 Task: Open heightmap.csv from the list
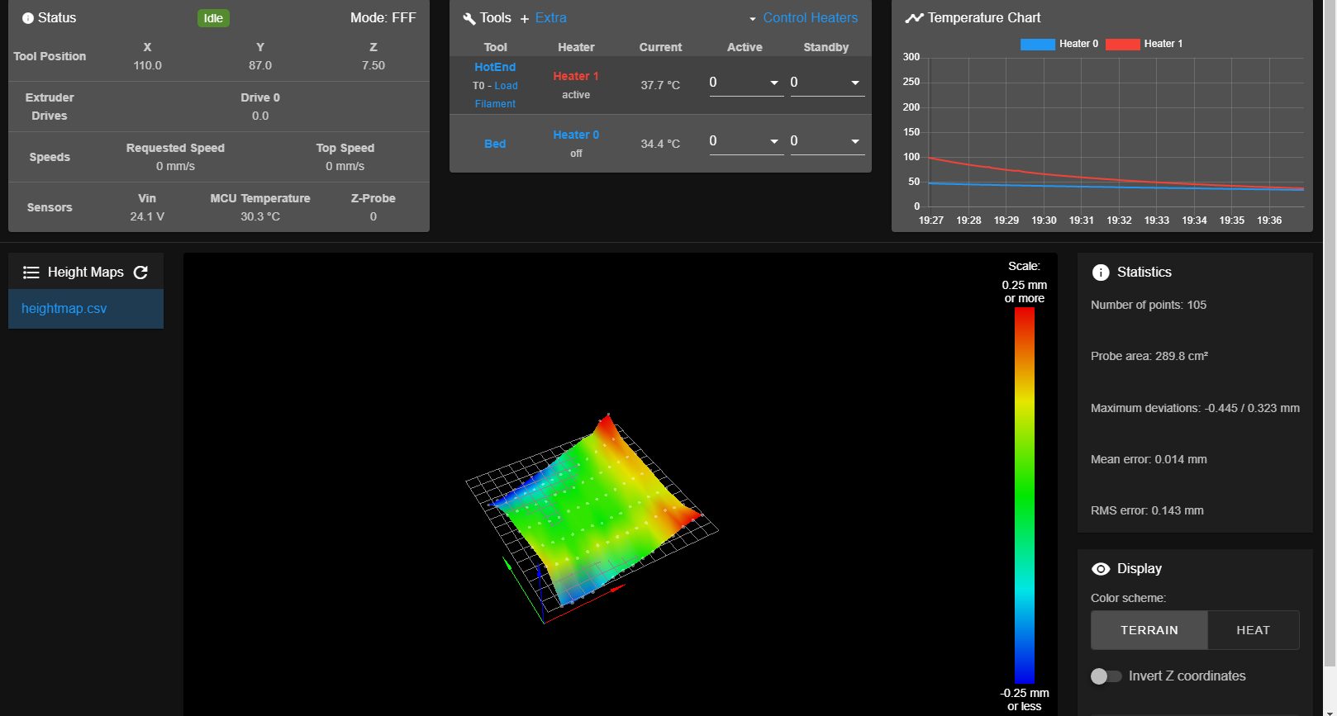(86, 309)
